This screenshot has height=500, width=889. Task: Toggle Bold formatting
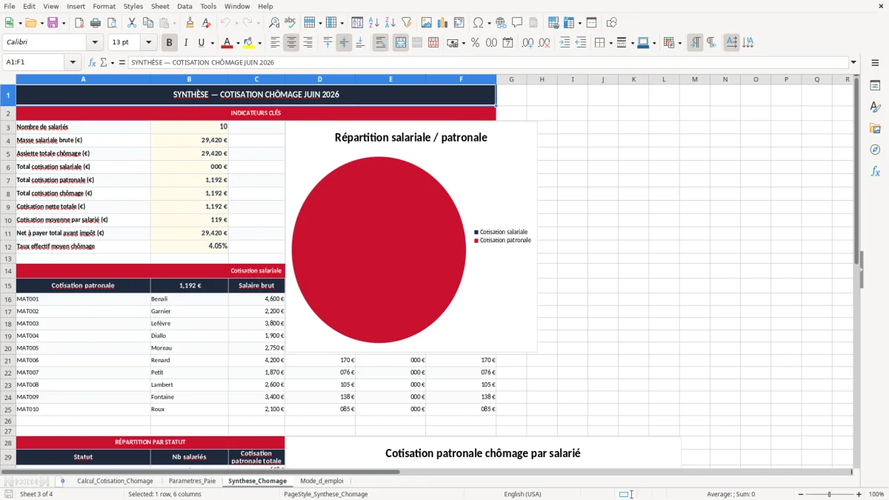[x=170, y=43]
